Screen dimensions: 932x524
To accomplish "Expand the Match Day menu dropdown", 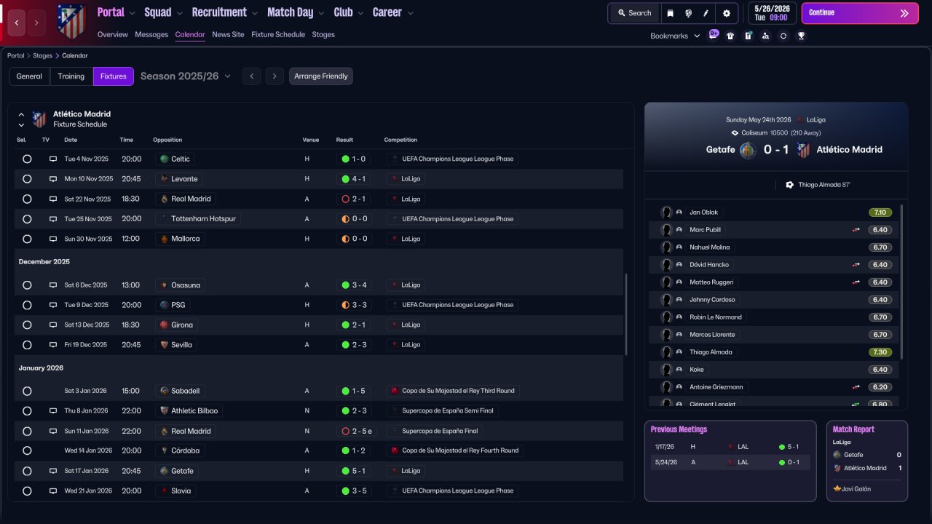I will click(320, 13).
